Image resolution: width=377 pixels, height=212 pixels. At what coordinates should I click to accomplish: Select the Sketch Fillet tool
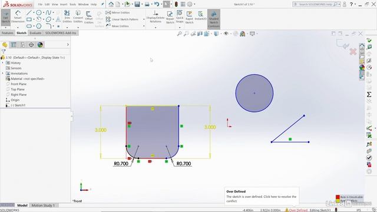48,26
